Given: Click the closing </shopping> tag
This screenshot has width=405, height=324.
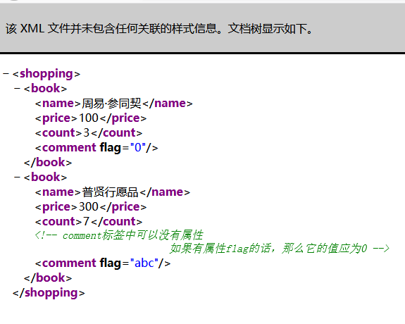Looking at the screenshot, I should [x=49, y=293].
